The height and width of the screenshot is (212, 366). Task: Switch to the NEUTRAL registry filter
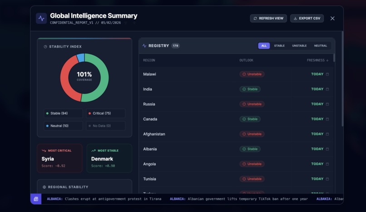pos(320,46)
